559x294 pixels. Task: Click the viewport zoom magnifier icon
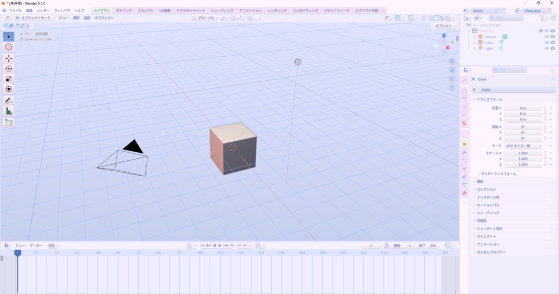[452, 61]
